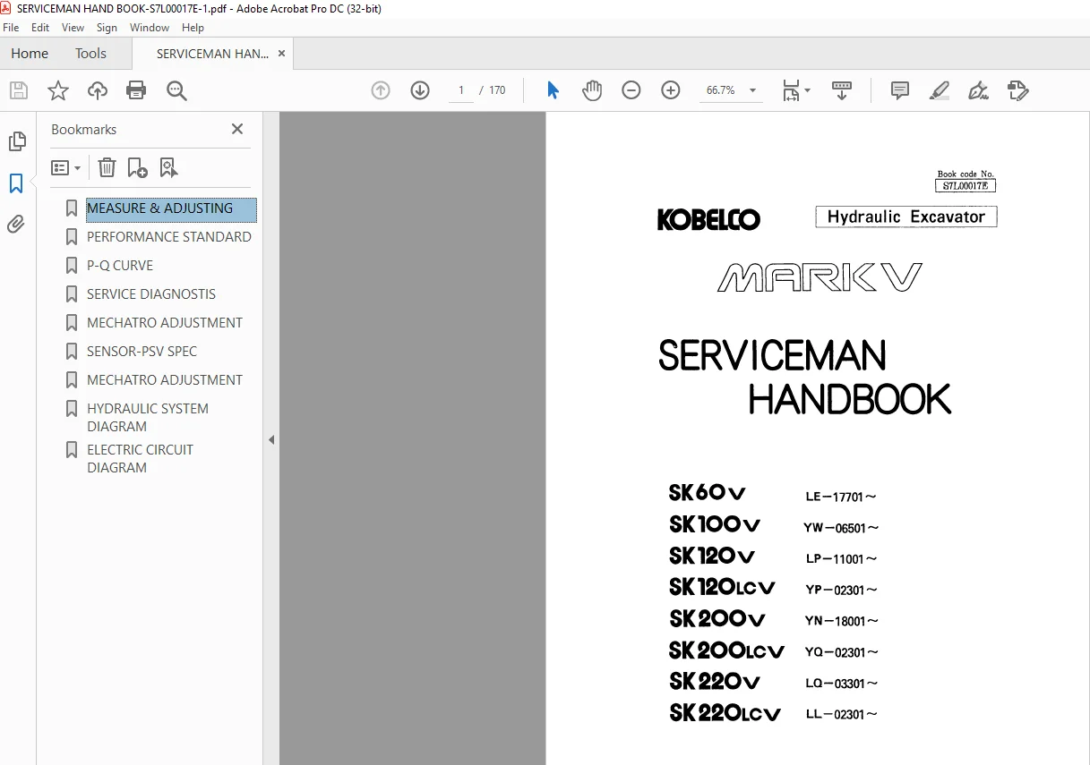Jump to PERFORMANCE STANDARD bookmark
1090x765 pixels.
pyautogui.click(x=168, y=237)
